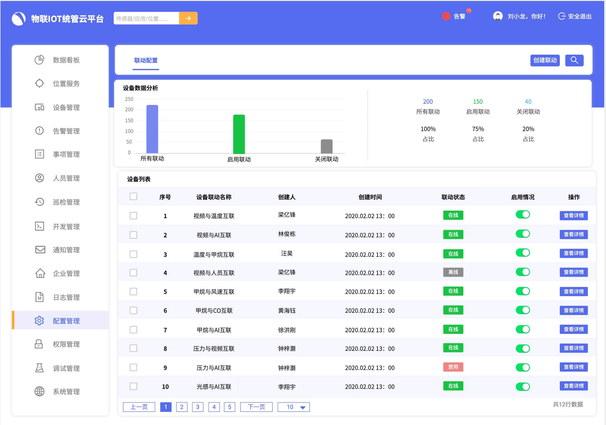Click the 启用联动 green bar in chart
Viewport: 606px width, 425px height.
click(239, 134)
